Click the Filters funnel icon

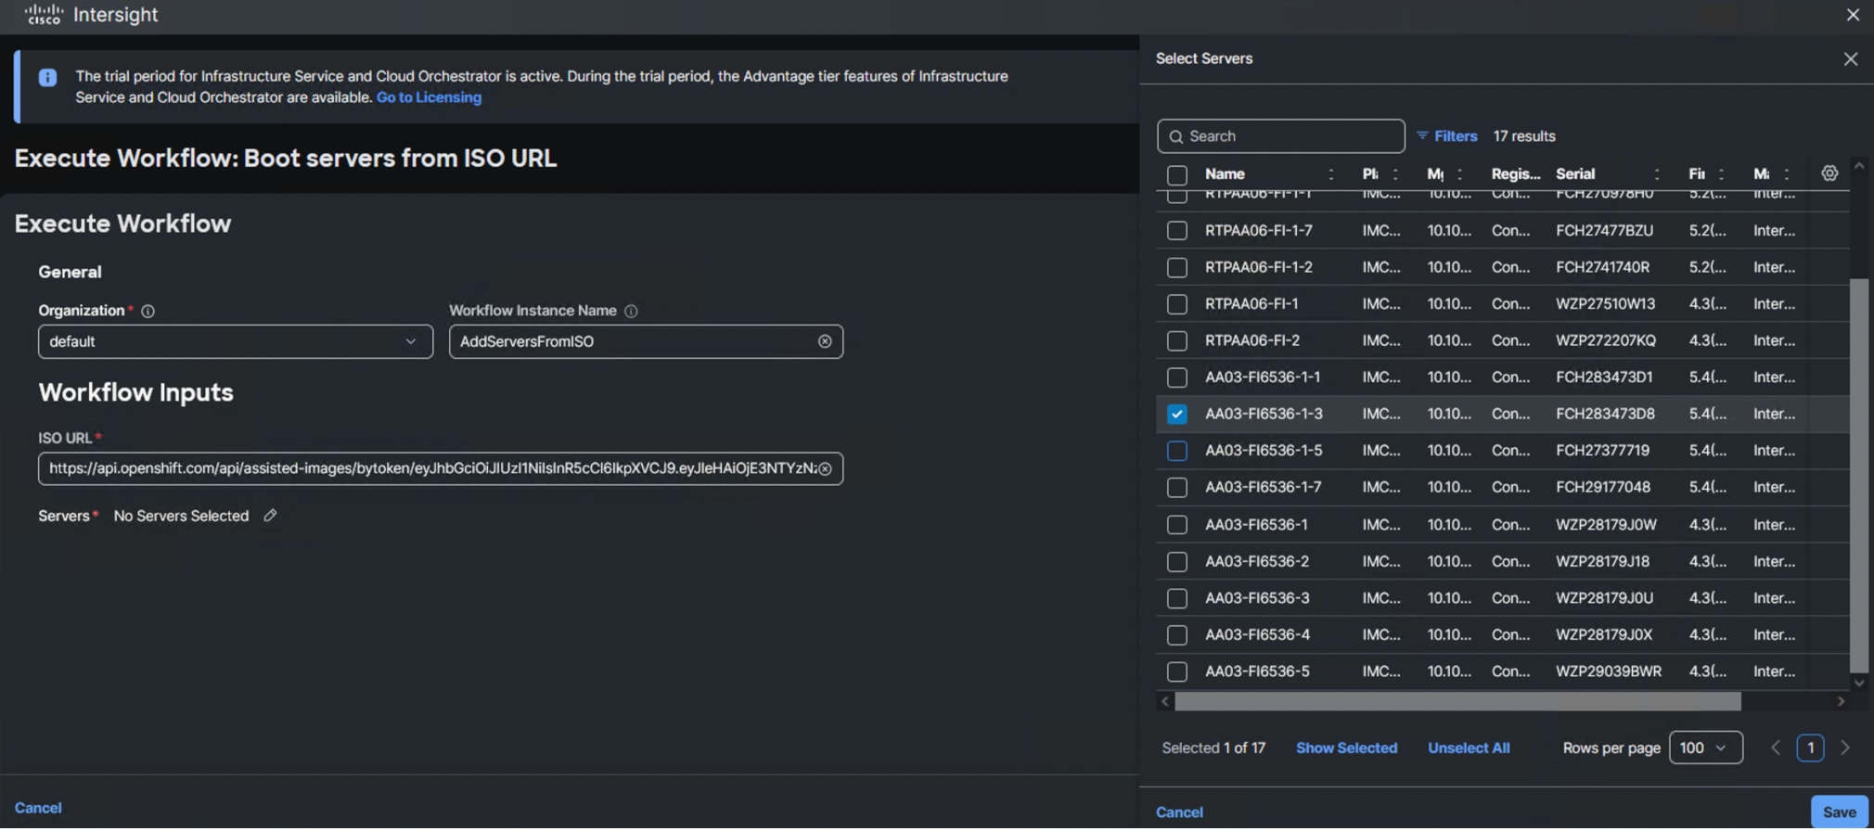pyautogui.click(x=1422, y=136)
